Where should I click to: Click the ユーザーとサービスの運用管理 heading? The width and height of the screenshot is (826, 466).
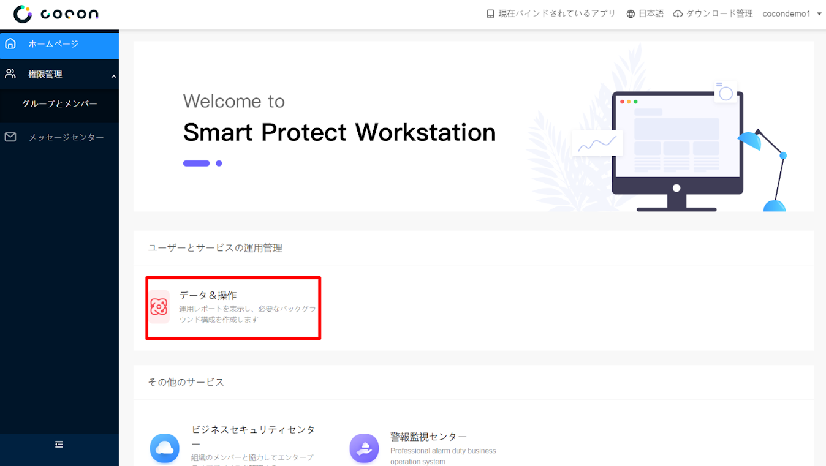pos(215,248)
